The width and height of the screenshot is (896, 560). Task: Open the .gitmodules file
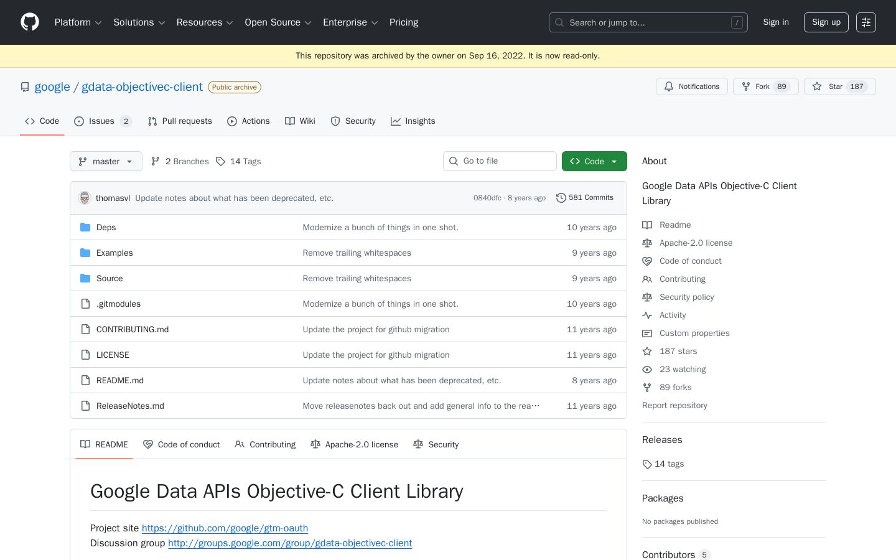pyautogui.click(x=118, y=304)
